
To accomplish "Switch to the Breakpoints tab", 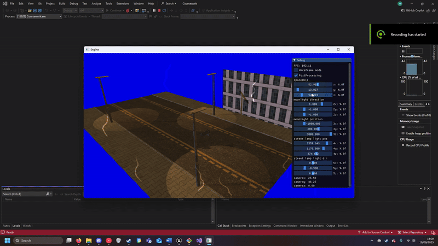I will pos(239,225).
